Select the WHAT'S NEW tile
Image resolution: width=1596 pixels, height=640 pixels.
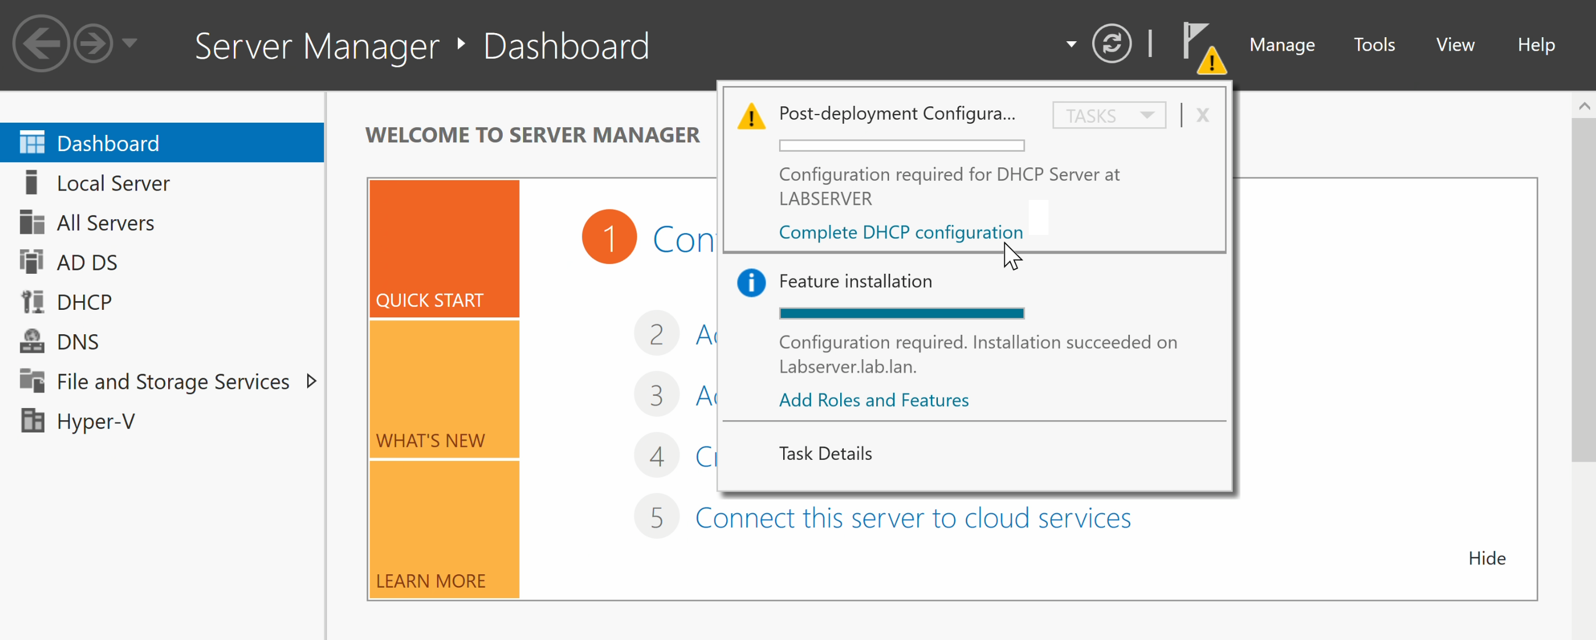(444, 389)
